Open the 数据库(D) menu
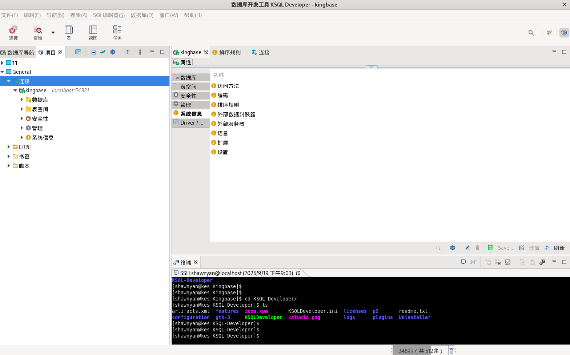The height and width of the screenshot is (355, 570). 142,15
